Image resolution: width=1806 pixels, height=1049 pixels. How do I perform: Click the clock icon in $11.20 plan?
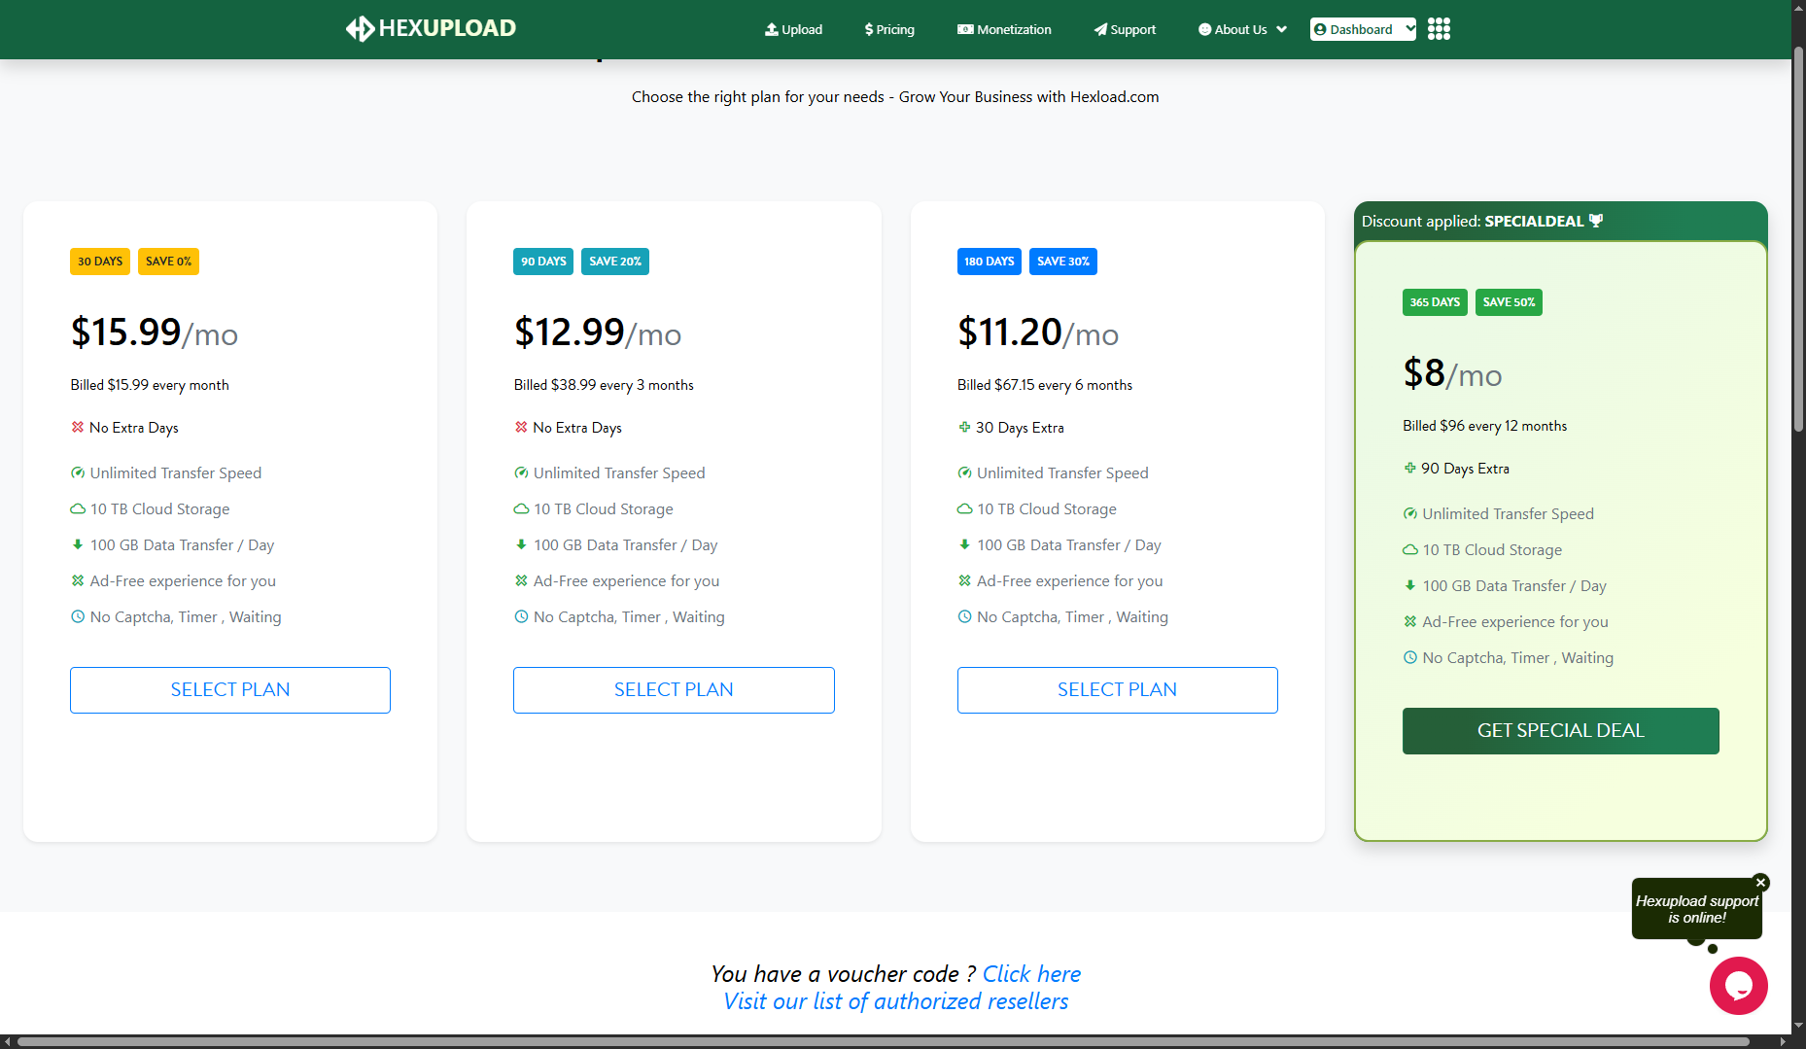[964, 616]
